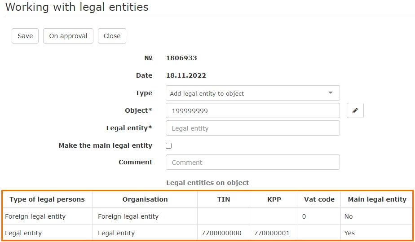Screen dimensions: 415x242
Task: Click the Vat code 0 cell
Action: pos(304,216)
